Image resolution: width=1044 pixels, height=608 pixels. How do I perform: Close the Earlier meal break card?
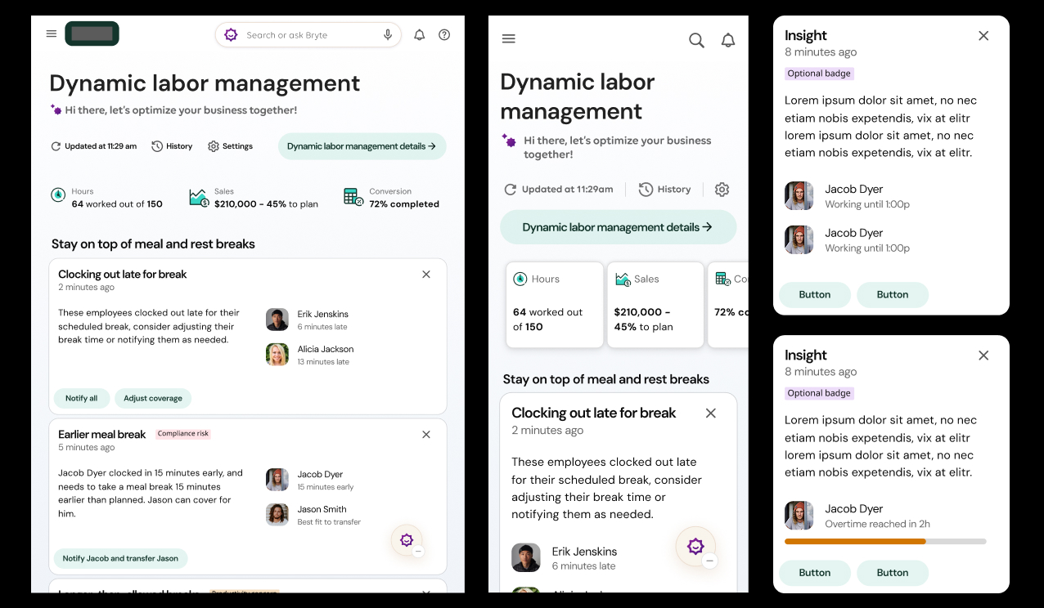(x=426, y=435)
